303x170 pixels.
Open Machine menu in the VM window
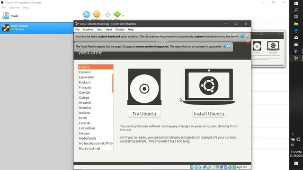(x=88, y=29)
